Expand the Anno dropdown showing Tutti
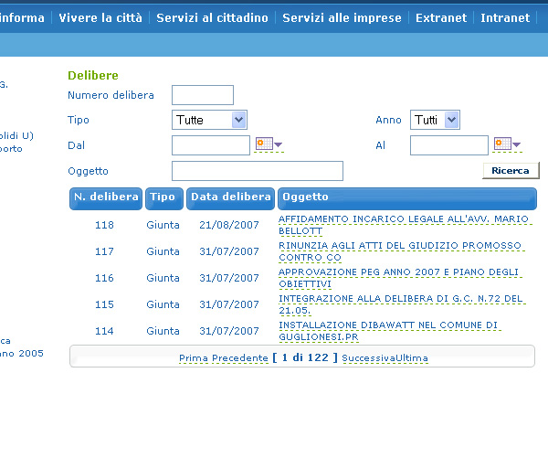 pyautogui.click(x=435, y=120)
